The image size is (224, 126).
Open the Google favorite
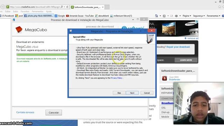tap(60, 16)
